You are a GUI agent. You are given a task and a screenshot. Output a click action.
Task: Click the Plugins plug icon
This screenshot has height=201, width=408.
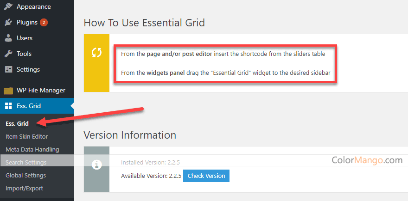click(x=9, y=23)
